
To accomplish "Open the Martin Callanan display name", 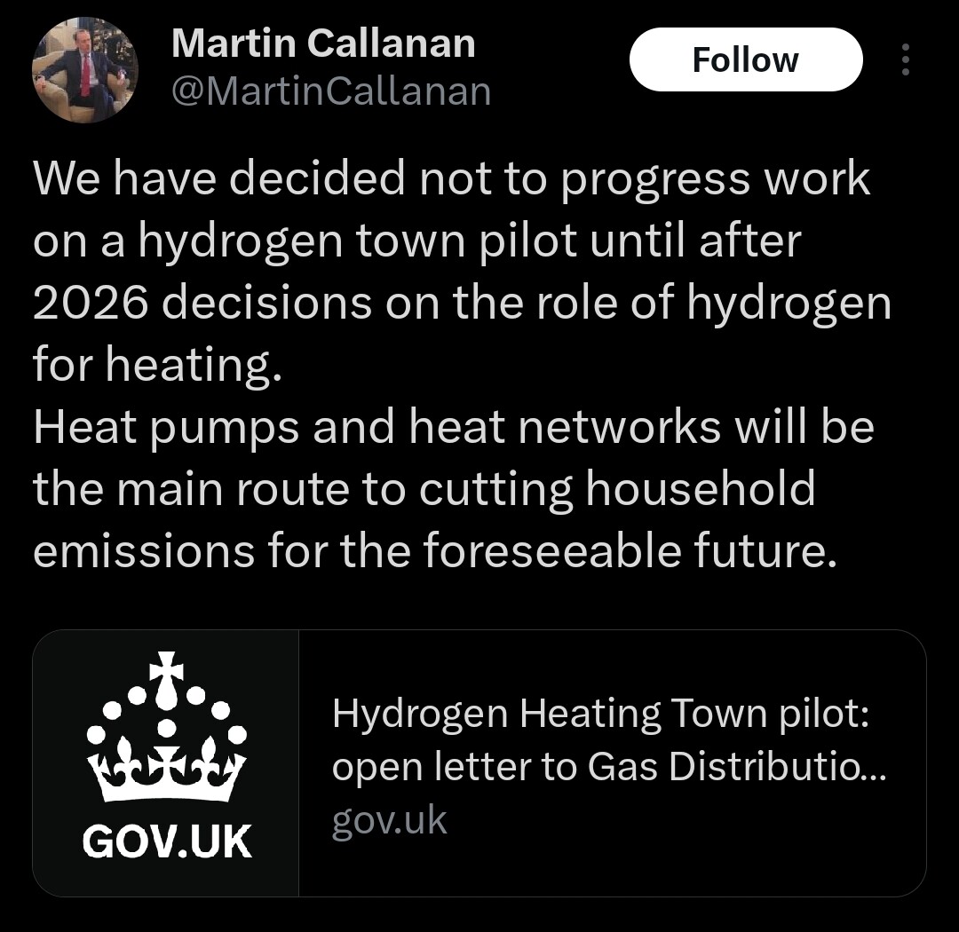I will 323,43.
